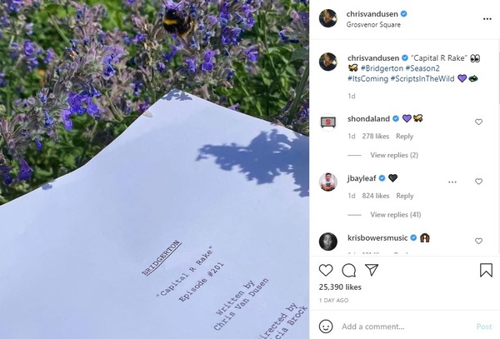Open the comment bubble icon

349,271
